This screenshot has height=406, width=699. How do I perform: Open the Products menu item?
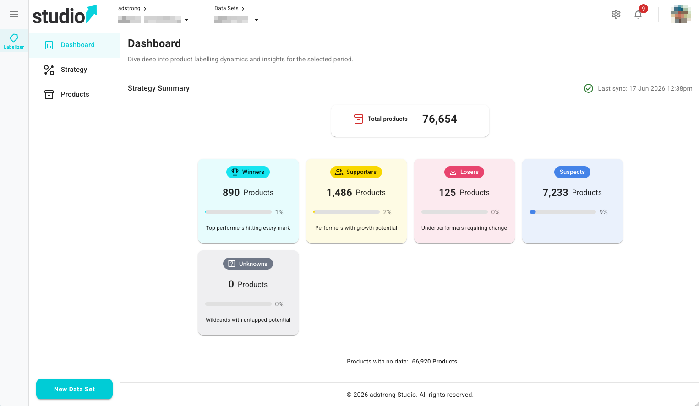(75, 94)
